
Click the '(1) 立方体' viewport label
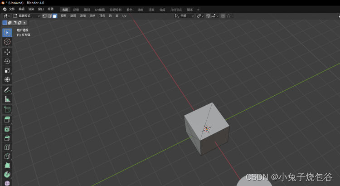pyautogui.click(x=24, y=35)
